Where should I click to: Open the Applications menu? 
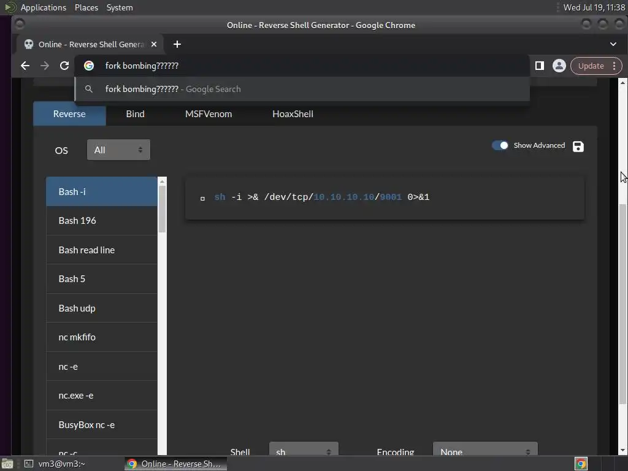click(x=44, y=7)
